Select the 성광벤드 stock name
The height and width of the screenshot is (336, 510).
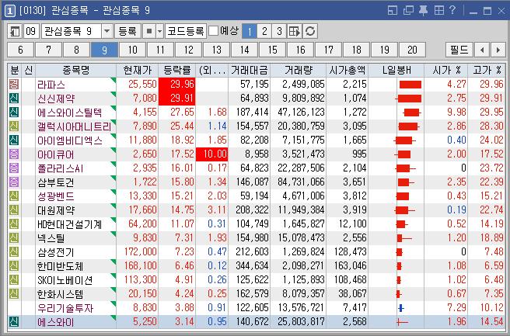tap(56, 196)
